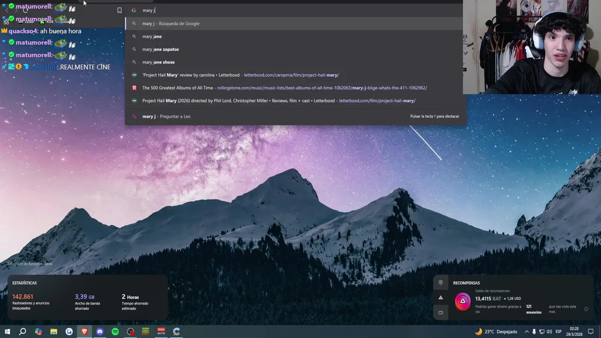This screenshot has width=601, height=338.
Task: Switch to Spotify from the taskbar
Action: click(115, 331)
